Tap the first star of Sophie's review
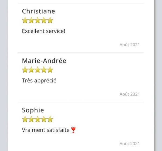 tap(25, 119)
